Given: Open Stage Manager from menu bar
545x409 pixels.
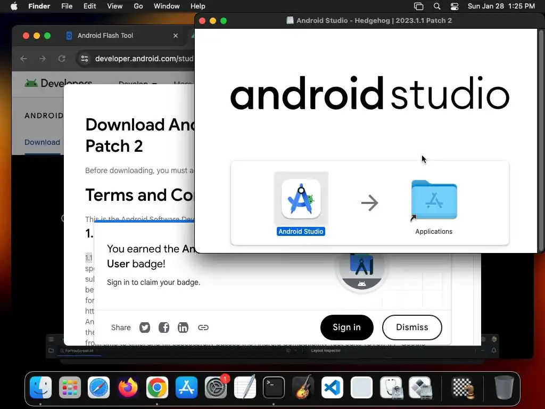Looking at the screenshot, I should coord(419,6).
